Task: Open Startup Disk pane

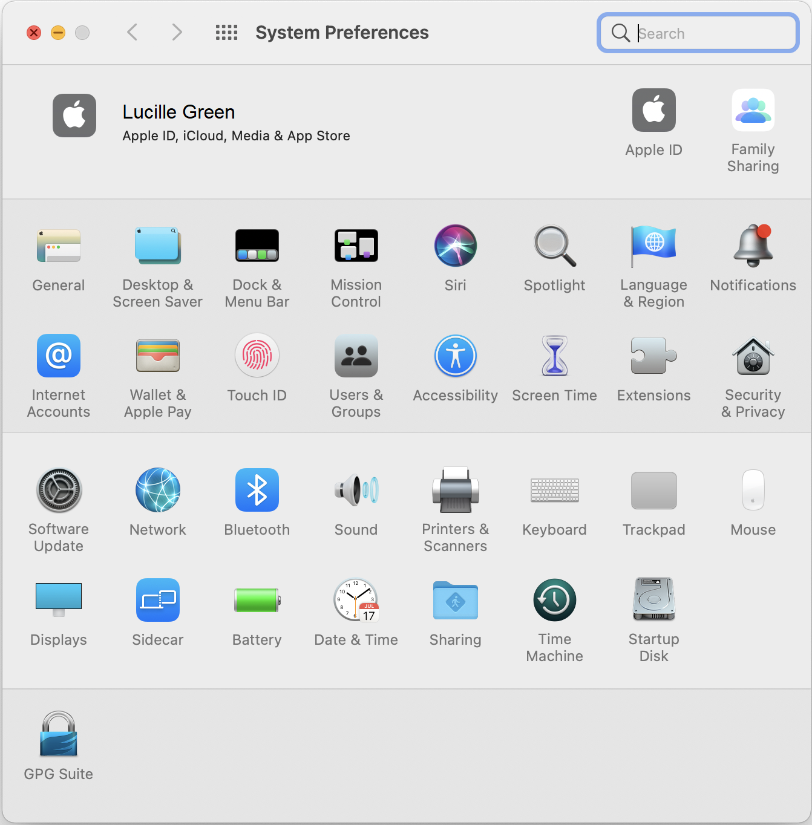Action: click(x=654, y=600)
